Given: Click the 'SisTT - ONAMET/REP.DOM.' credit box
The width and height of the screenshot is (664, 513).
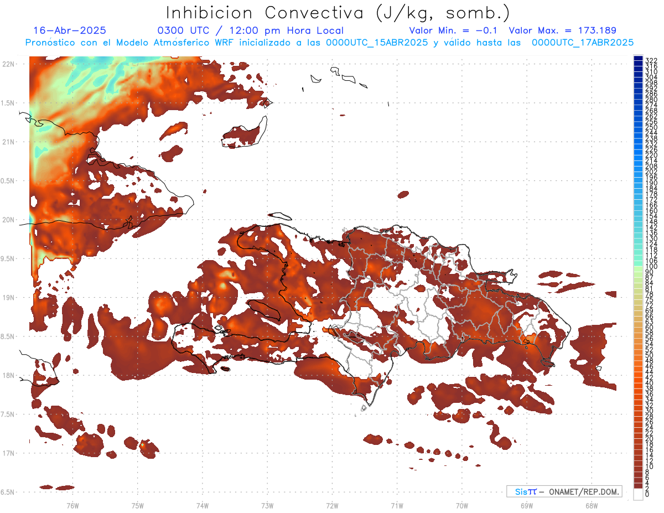Looking at the screenshot, I should [564, 491].
